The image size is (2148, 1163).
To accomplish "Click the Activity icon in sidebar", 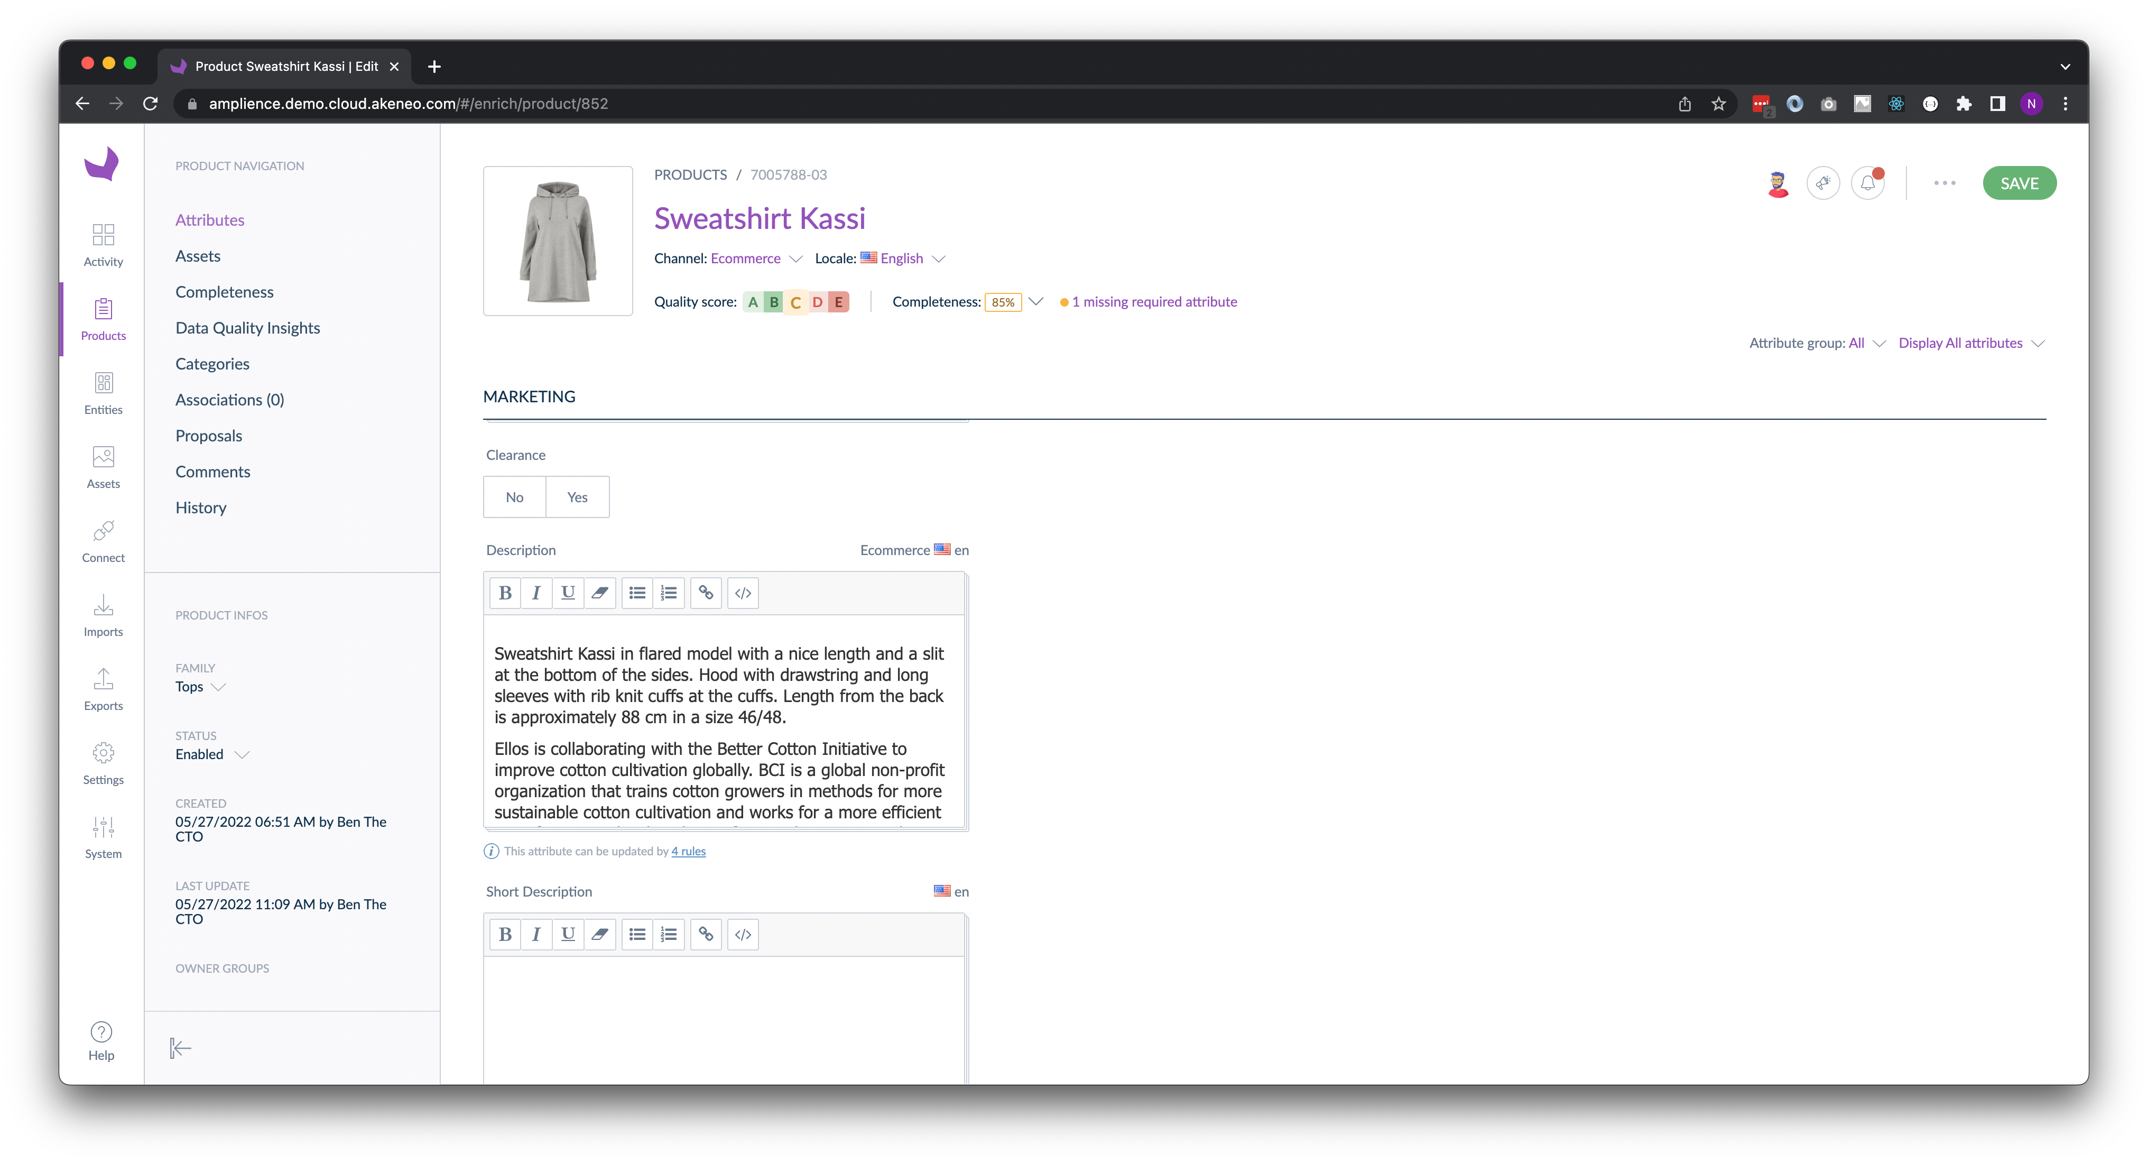I will (x=104, y=244).
